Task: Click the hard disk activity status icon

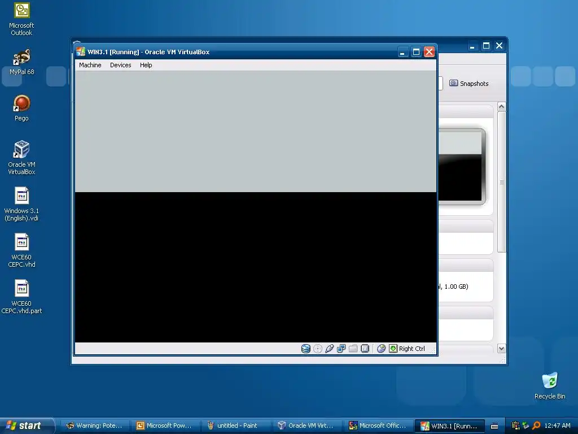Action: (x=305, y=348)
